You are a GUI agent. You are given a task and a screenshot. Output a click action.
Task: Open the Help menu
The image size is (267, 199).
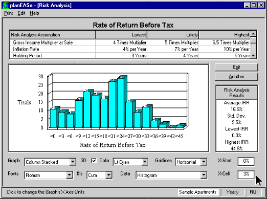(34, 13)
